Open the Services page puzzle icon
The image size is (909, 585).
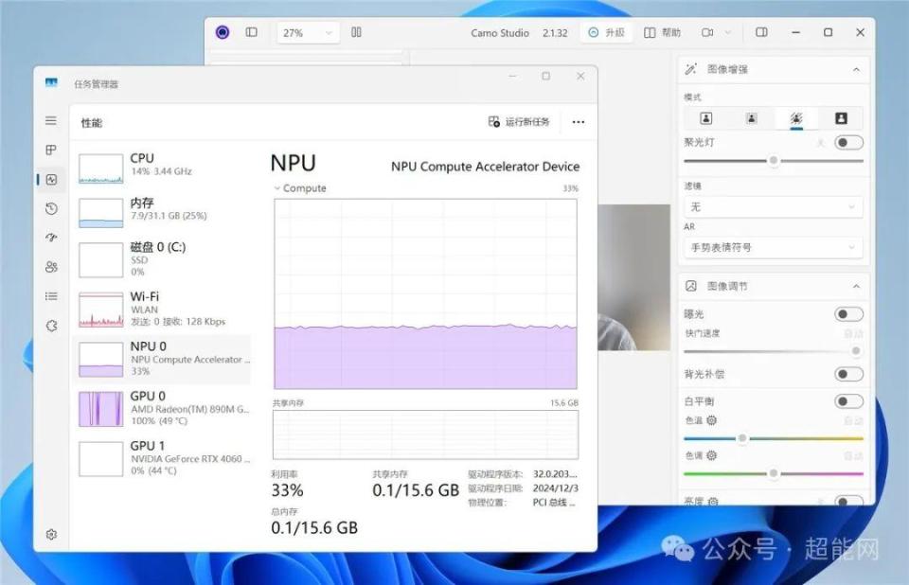pyautogui.click(x=51, y=326)
